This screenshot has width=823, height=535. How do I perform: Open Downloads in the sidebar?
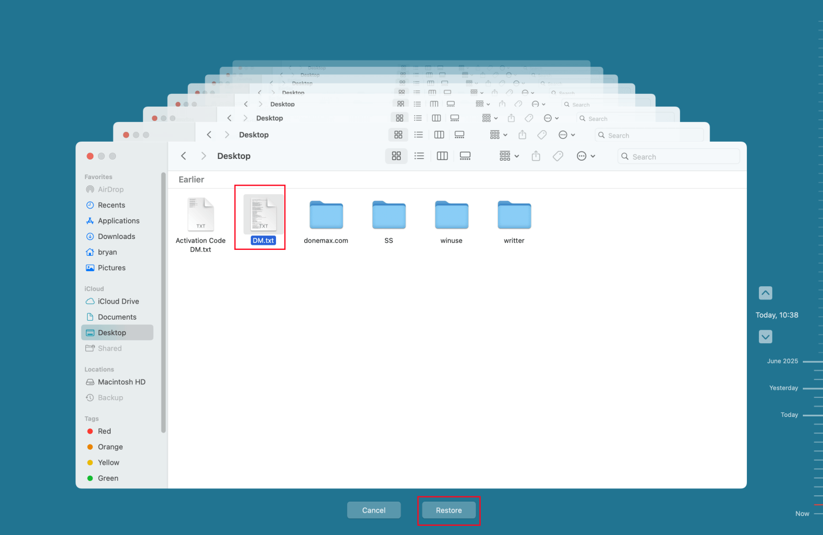116,236
